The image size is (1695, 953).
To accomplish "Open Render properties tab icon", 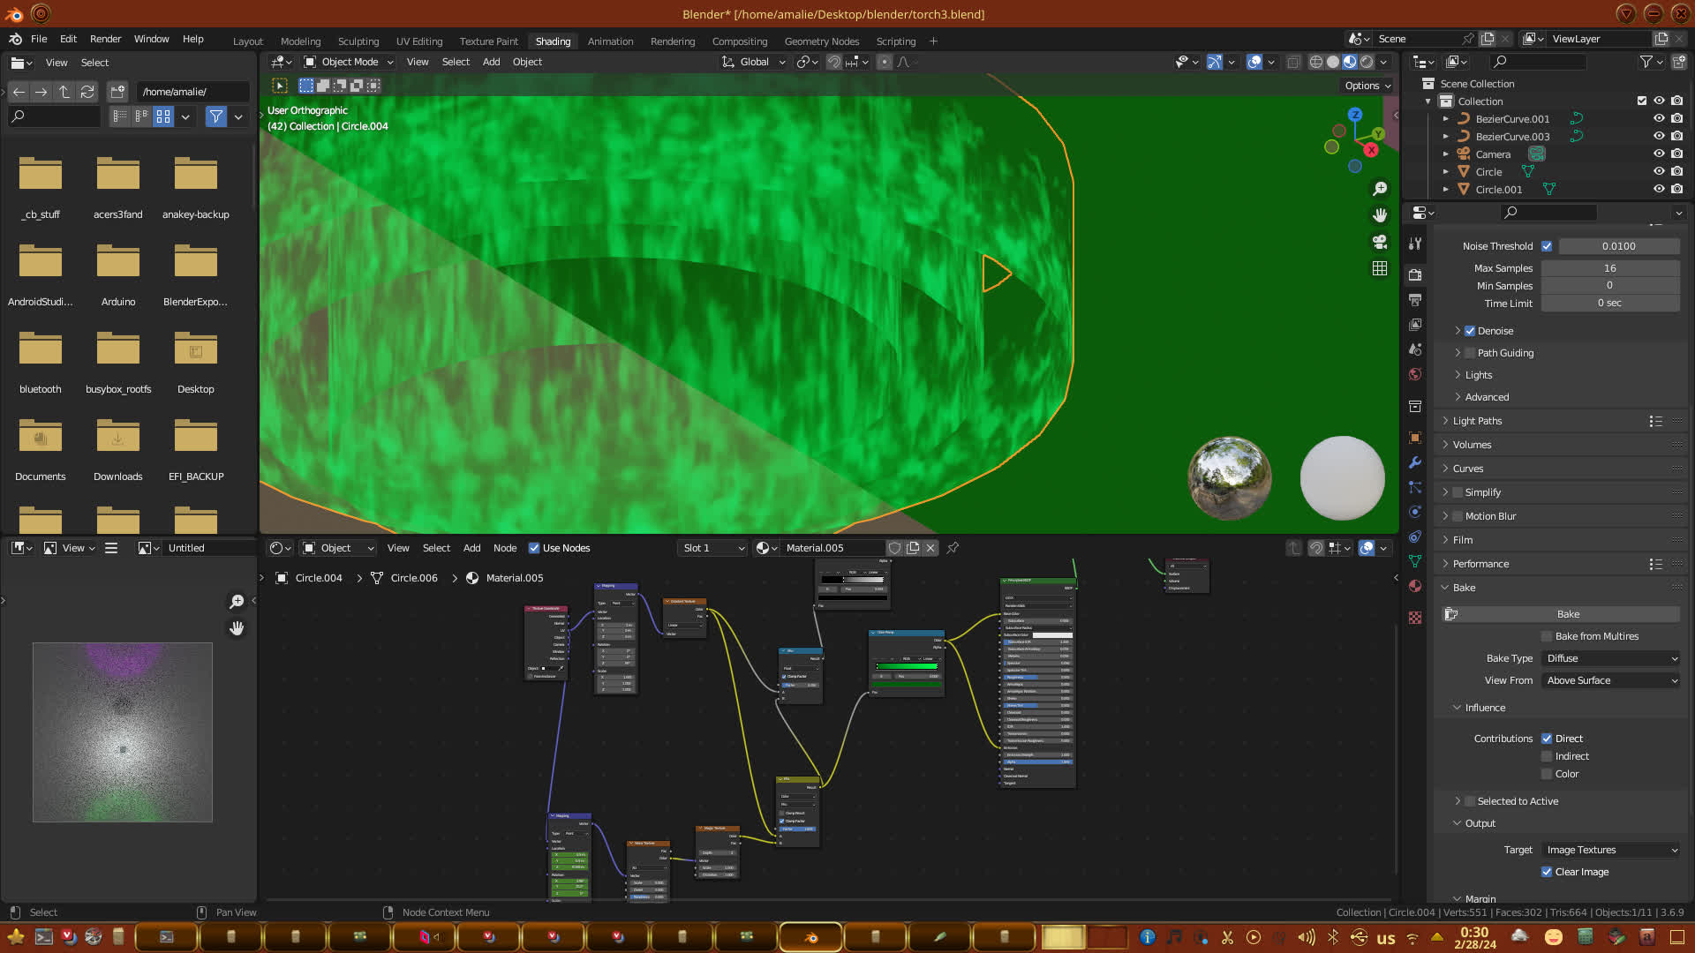I will click(x=1415, y=274).
